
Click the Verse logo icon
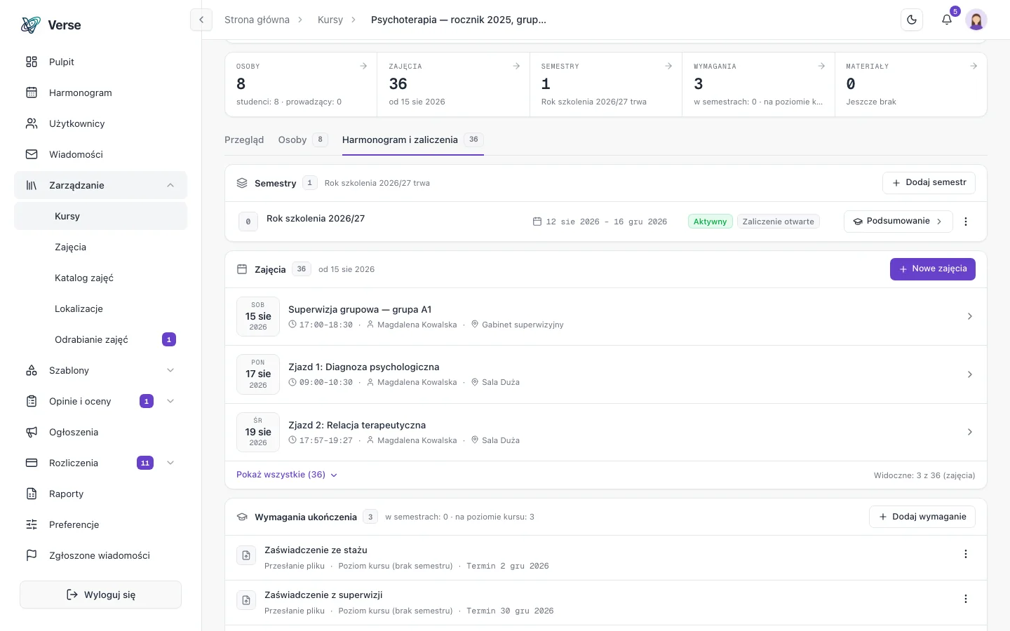pyautogui.click(x=31, y=25)
